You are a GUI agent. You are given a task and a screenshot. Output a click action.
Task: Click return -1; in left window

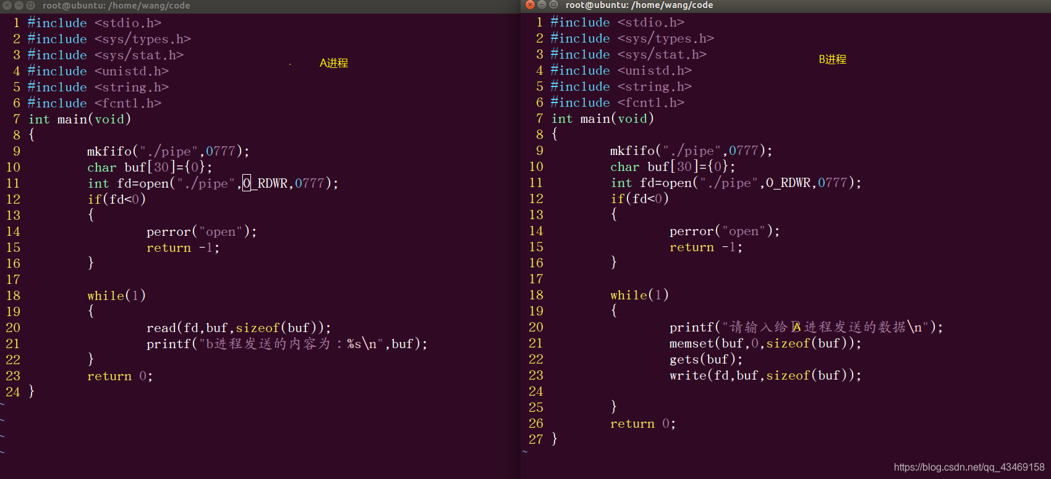[184, 248]
